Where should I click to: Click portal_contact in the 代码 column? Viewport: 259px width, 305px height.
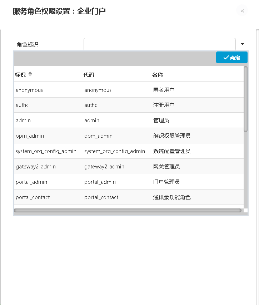[x=101, y=197]
